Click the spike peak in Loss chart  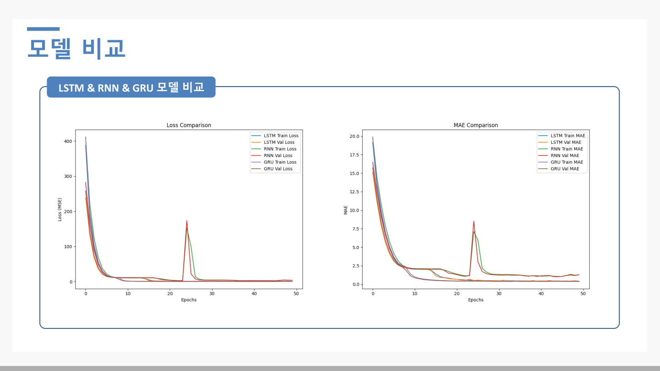187,221
